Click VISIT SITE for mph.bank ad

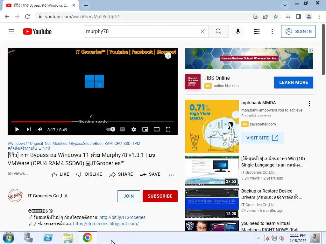pos(262,138)
